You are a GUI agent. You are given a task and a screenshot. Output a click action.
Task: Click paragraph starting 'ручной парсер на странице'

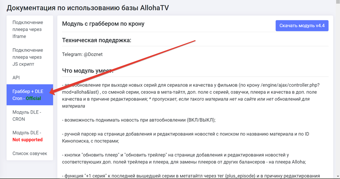tap(186, 137)
